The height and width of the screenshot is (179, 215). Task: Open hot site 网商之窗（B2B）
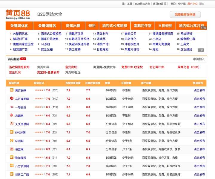[188, 67]
